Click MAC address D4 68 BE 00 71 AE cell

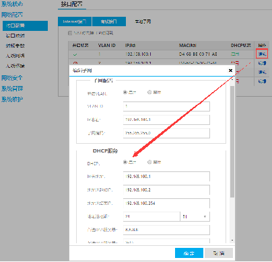(x=198, y=54)
